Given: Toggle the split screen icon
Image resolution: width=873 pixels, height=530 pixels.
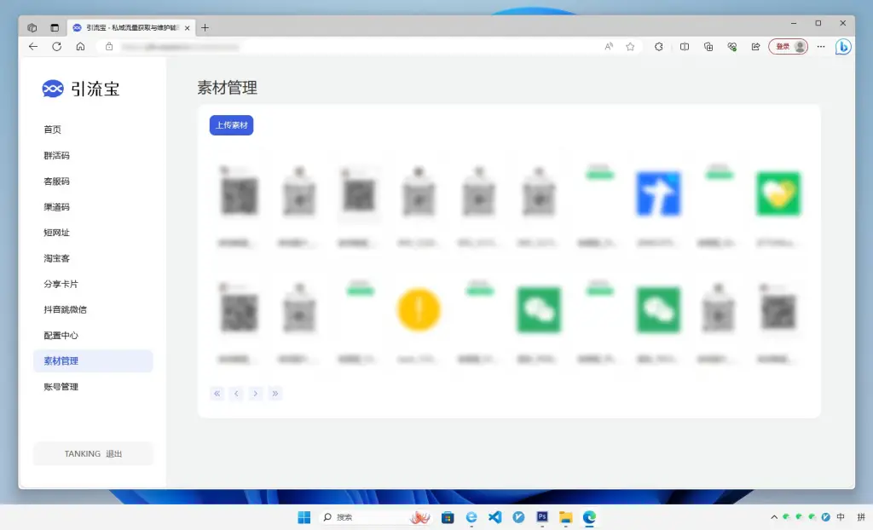Looking at the screenshot, I should 684,47.
